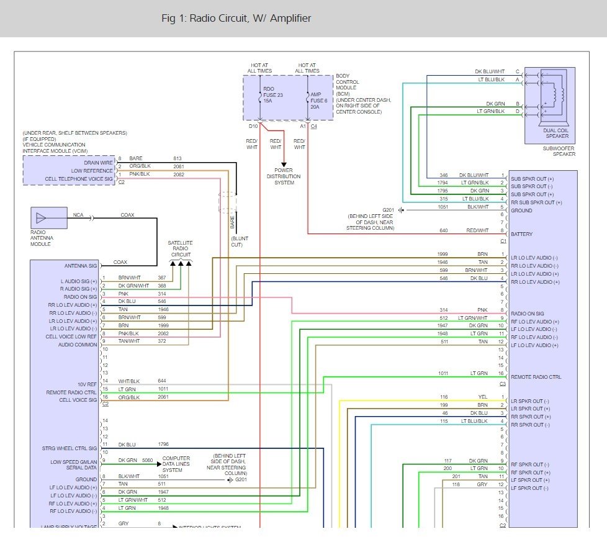607x539 pixels.
Task: Click wire number "372" on the TAN/WHT wire
Action: (162, 341)
